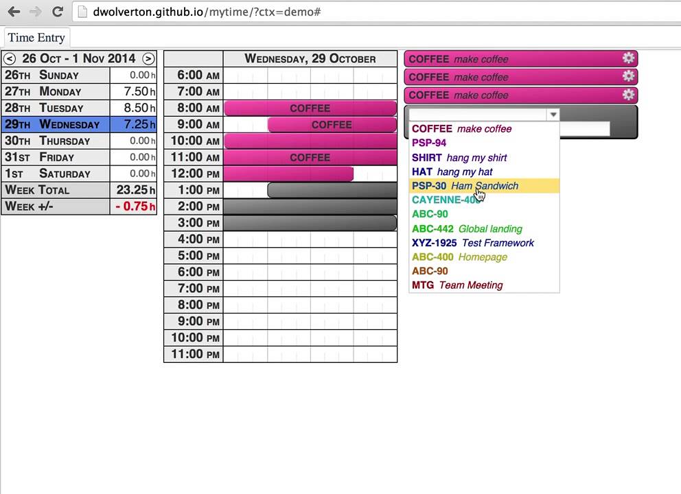
Task: Click the page icon in the address bar
Action: coord(82,12)
